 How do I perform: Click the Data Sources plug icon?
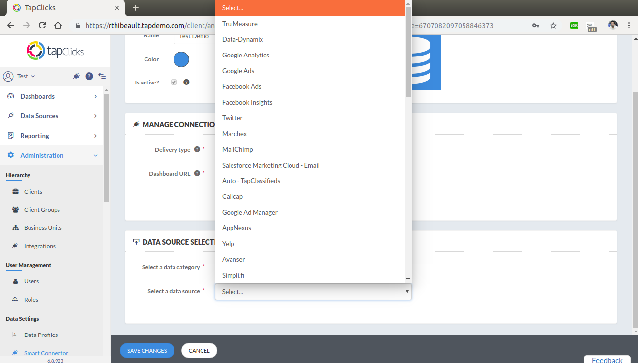pos(11,116)
